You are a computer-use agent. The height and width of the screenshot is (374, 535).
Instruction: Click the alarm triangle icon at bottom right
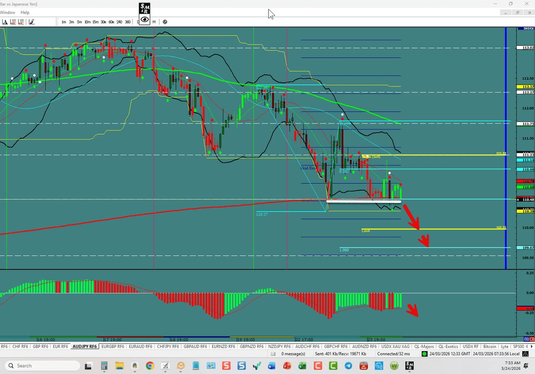coord(525,354)
